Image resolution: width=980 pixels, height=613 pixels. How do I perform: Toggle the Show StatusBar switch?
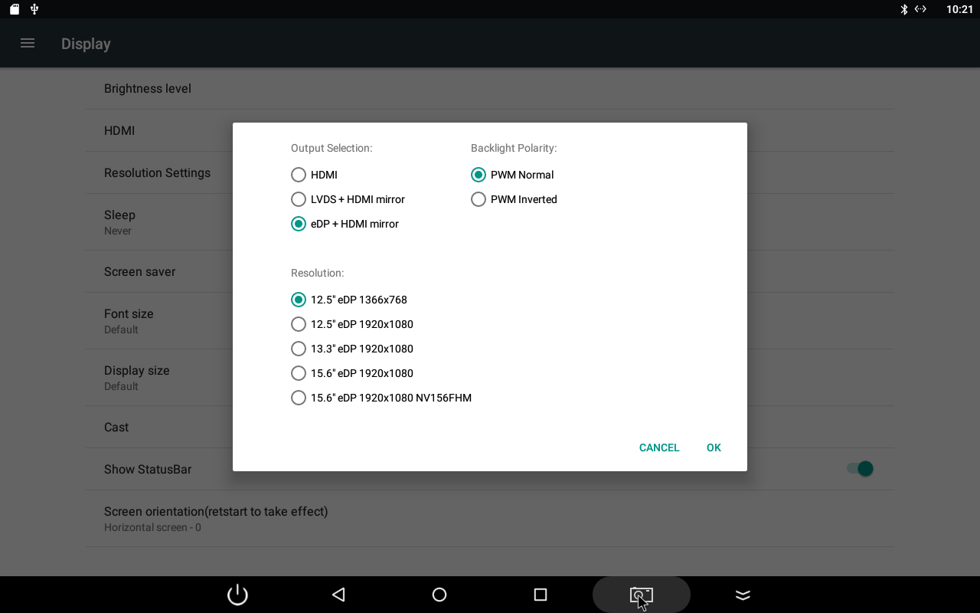pos(860,469)
